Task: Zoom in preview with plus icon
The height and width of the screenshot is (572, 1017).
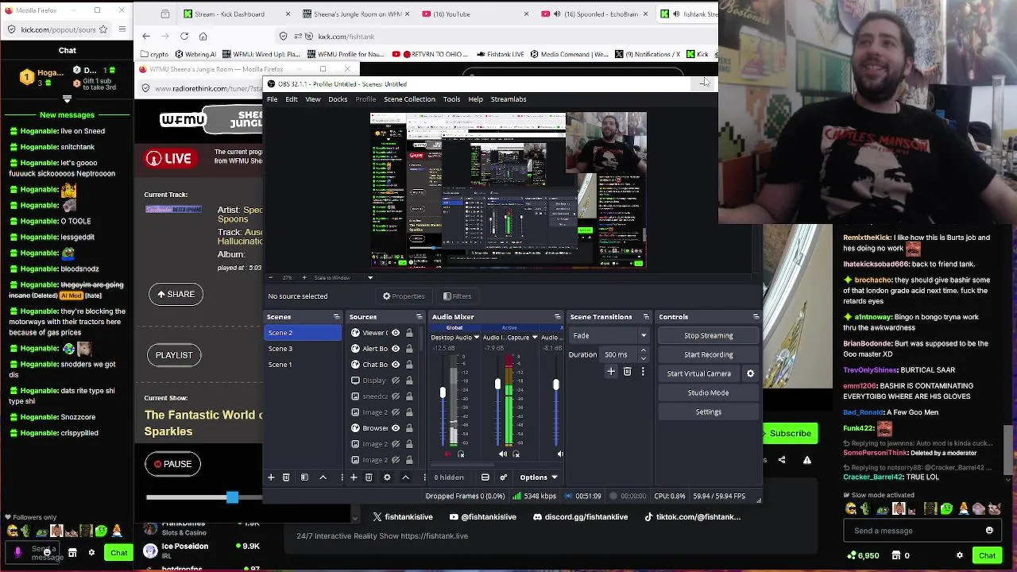Action: point(304,278)
